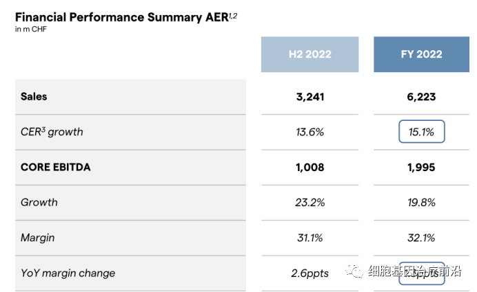Click the 2.6ppts margin change value
The image size is (477, 292).
click(x=309, y=273)
